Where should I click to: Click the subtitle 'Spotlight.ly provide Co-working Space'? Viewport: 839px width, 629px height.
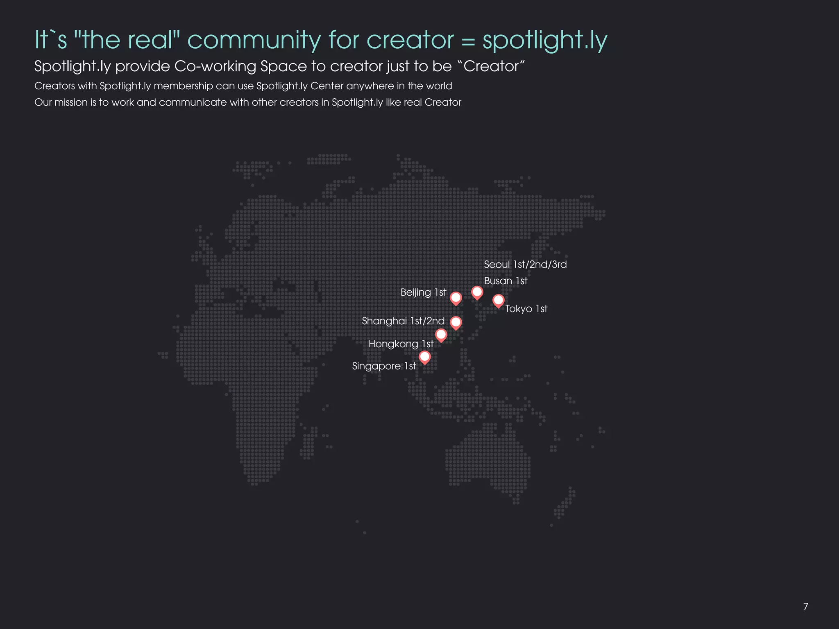(279, 66)
